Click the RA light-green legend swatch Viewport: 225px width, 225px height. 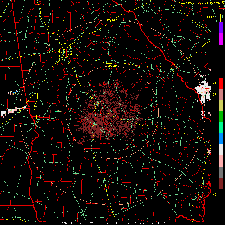click(x=221, y=128)
